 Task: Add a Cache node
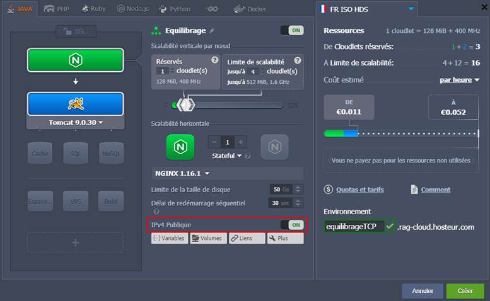tap(40, 153)
